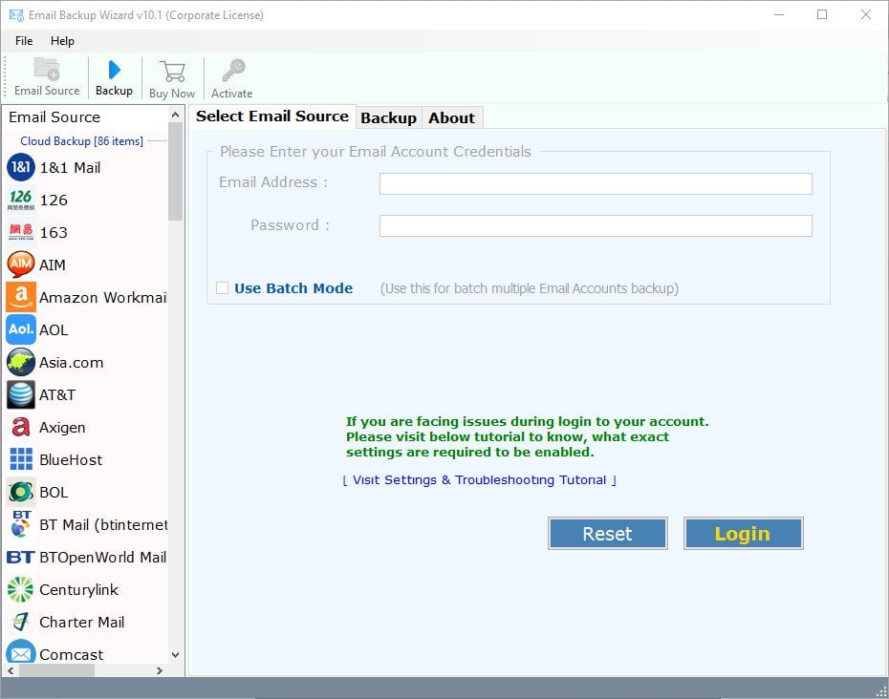Click the Reset button

(607, 533)
